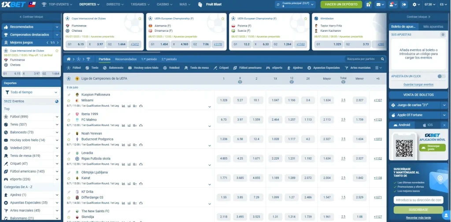Open the DEPORTES menu
Screen dimensions: 451x222
pyautogui.click(x=89, y=4)
